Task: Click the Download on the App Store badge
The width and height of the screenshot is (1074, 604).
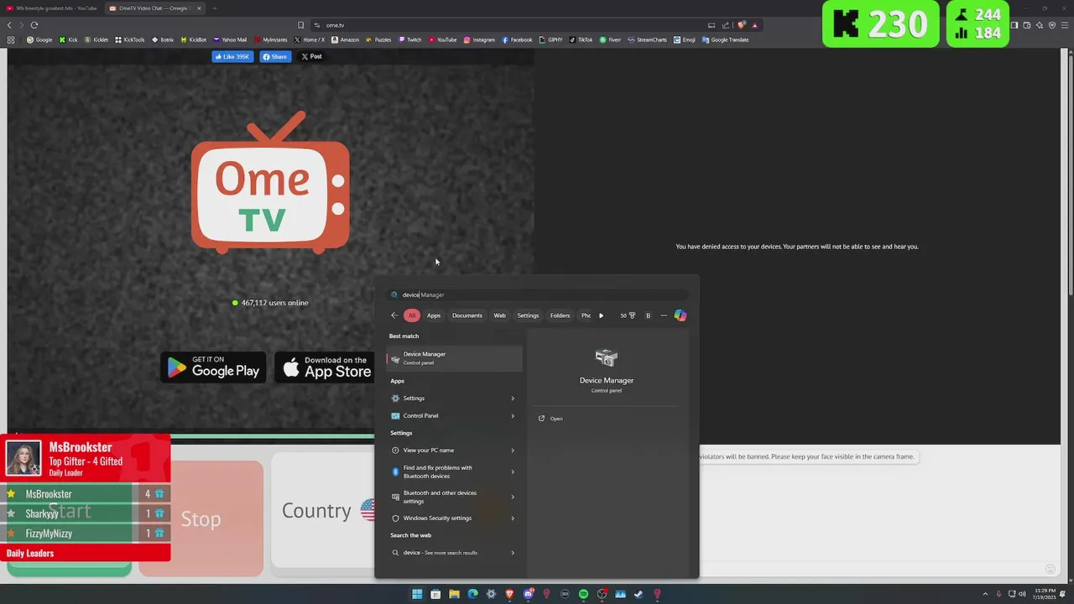Action: click(x=326, y=367)
